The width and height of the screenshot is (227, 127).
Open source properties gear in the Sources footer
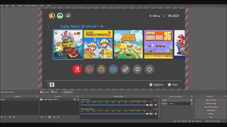coord(50,117)
